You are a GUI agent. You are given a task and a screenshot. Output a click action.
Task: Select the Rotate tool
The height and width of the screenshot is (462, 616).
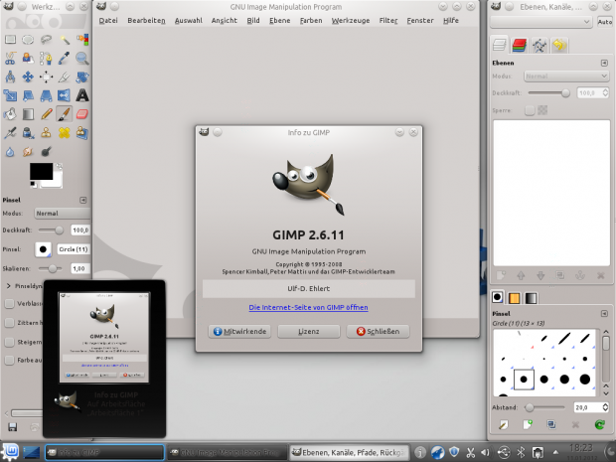tap(82, 77)
